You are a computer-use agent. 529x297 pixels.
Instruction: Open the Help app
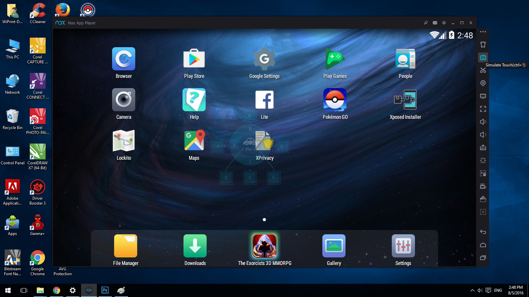click(x=194, y=100)
